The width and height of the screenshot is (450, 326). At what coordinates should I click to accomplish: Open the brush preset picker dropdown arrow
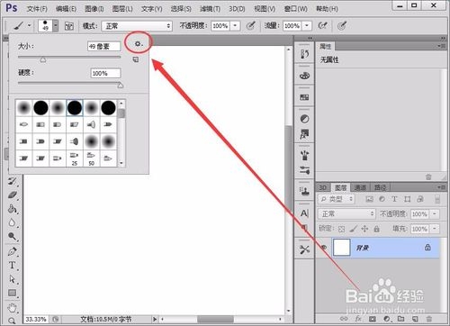pos(56,26)
